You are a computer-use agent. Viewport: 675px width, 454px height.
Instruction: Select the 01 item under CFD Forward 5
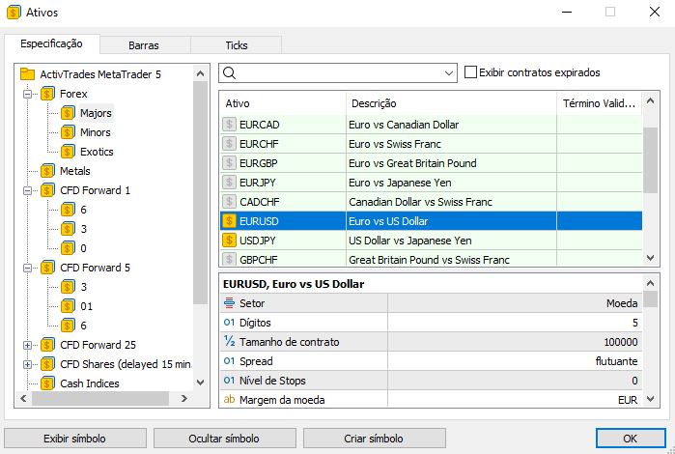pos(86,306)
